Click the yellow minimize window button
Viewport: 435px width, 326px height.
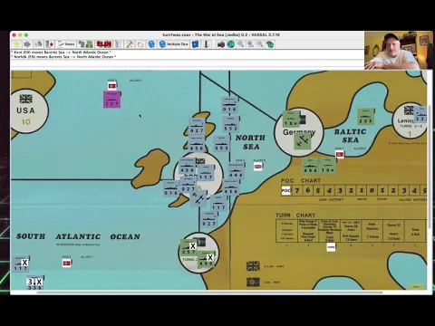(20, 35)
